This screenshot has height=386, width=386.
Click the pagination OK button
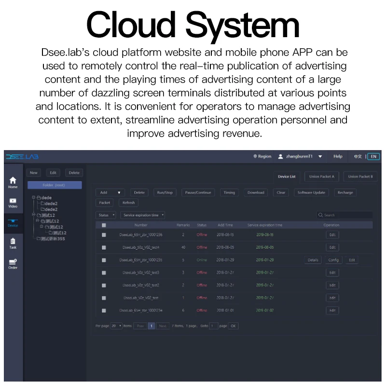[x=233, y=326]
